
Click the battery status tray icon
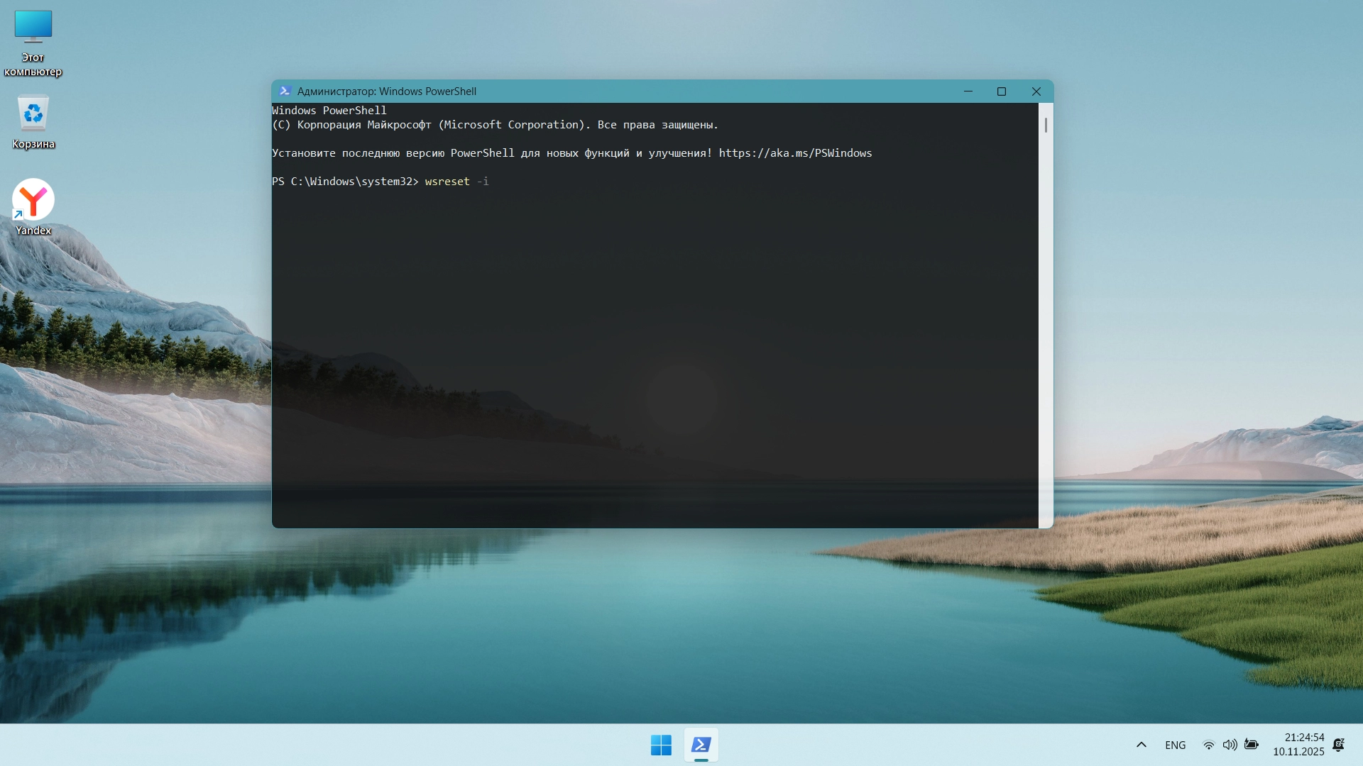point(1252,745)
